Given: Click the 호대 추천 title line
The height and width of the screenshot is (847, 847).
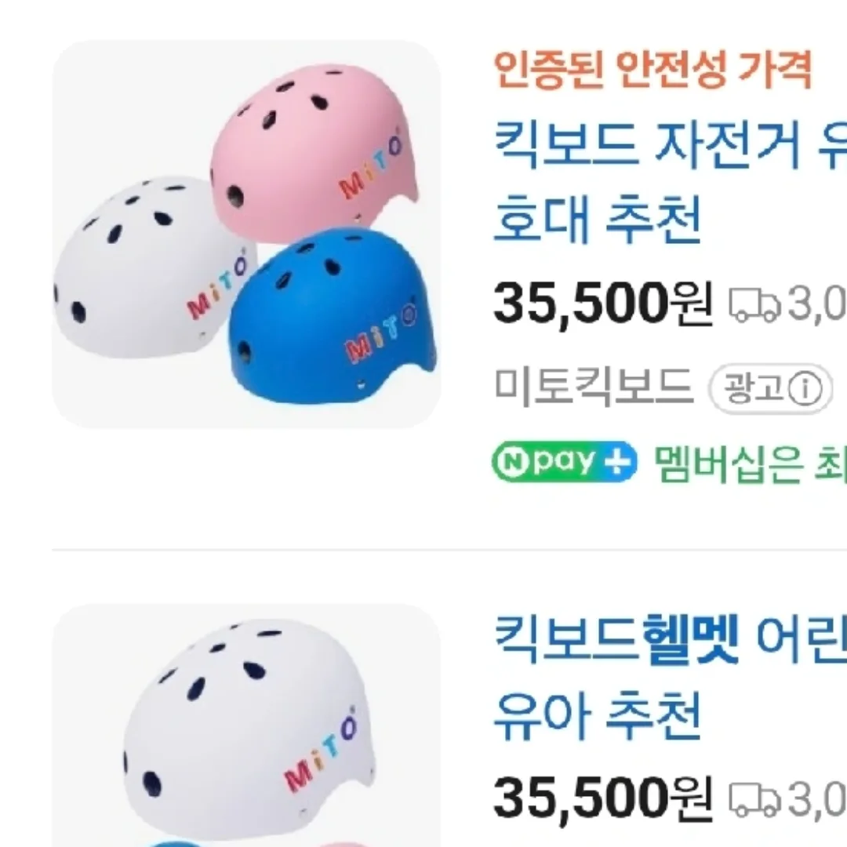Looking at the screenshot, I should tap(596, 220).
